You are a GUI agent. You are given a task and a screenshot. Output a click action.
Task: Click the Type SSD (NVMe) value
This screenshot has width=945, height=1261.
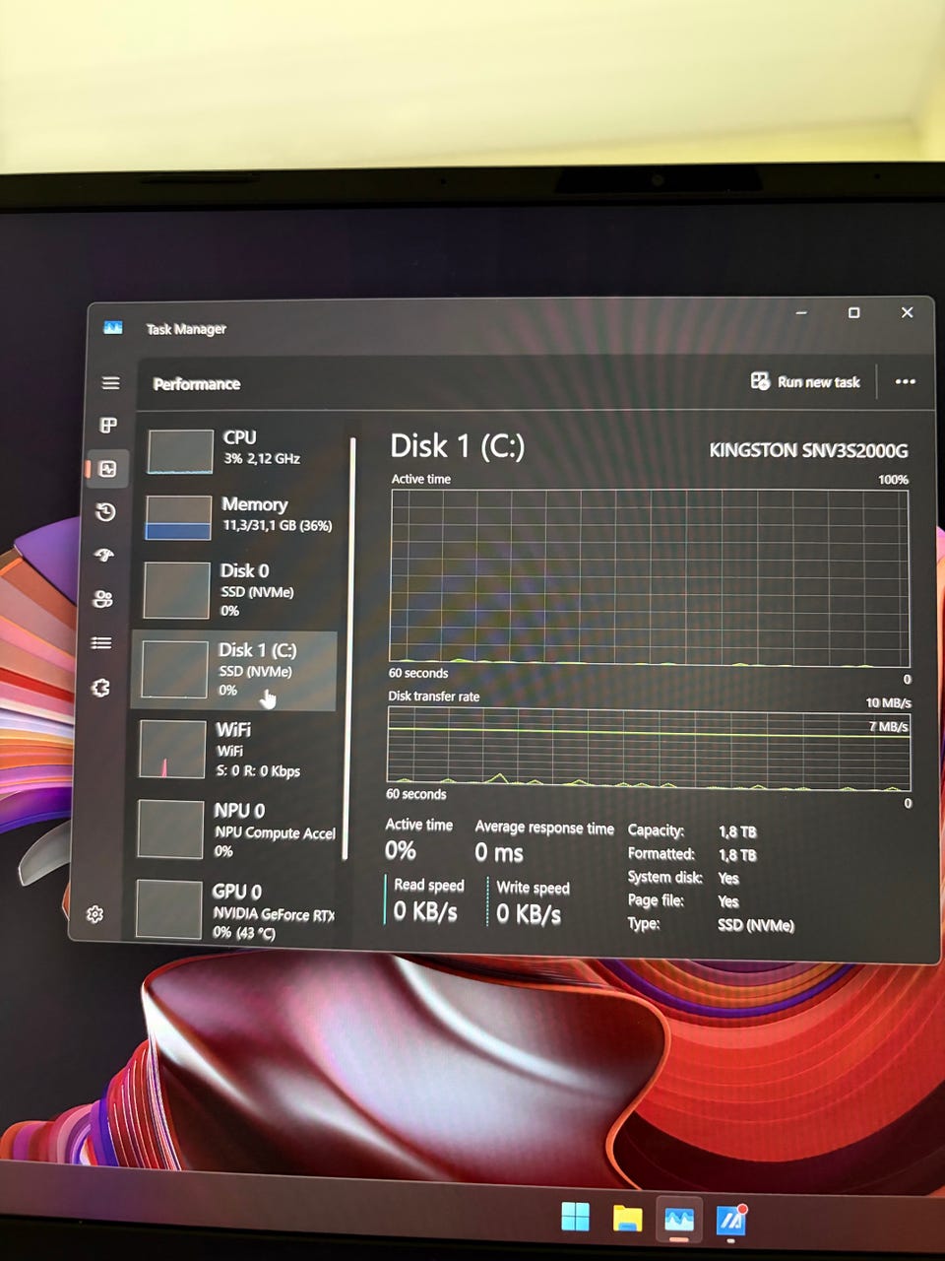[756, 924]
